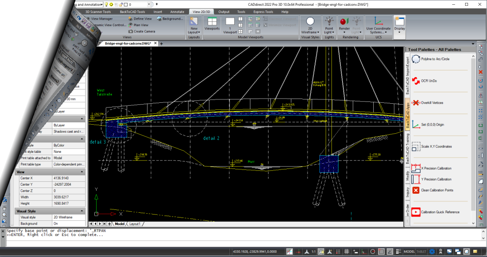Click the four-viewport split icon in ribbon

tap(240, 31)
